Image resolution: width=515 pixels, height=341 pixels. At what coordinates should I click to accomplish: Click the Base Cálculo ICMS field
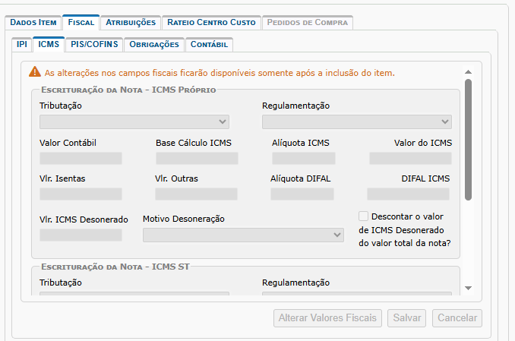197,159
